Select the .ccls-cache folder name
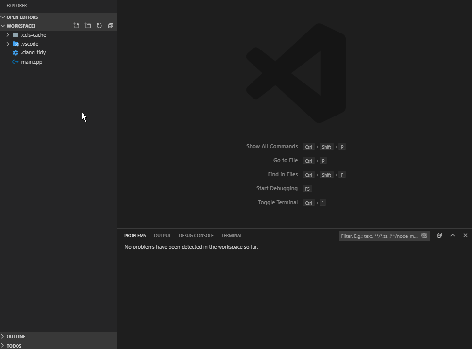472x349 pixels. (x=34, y=35)
